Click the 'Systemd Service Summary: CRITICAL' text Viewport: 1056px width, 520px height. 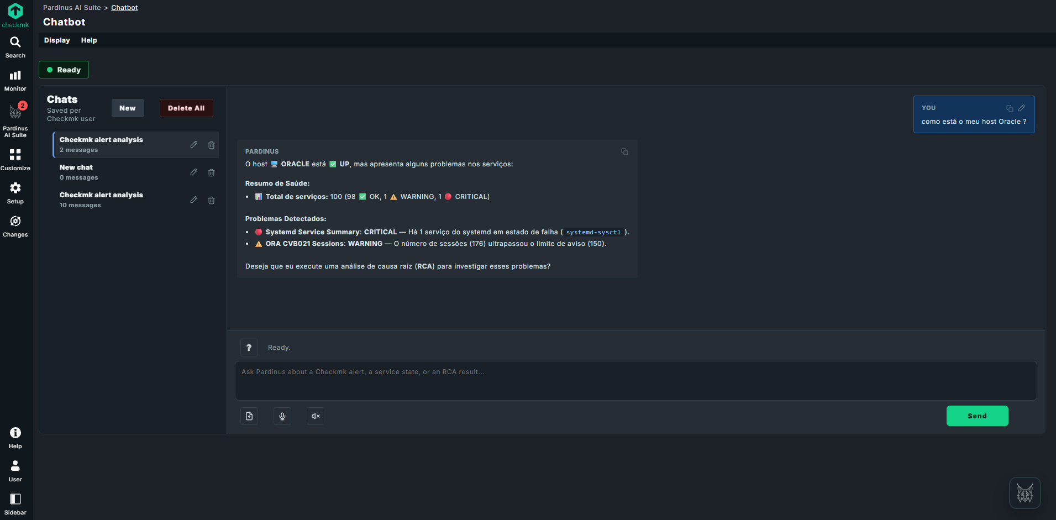pos(331,232)
